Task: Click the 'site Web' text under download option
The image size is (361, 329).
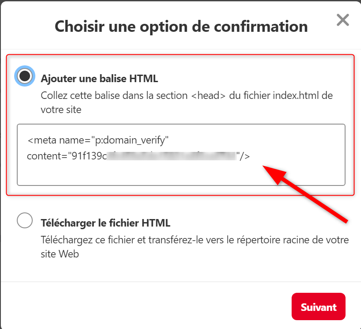Action: coord(60,254)
